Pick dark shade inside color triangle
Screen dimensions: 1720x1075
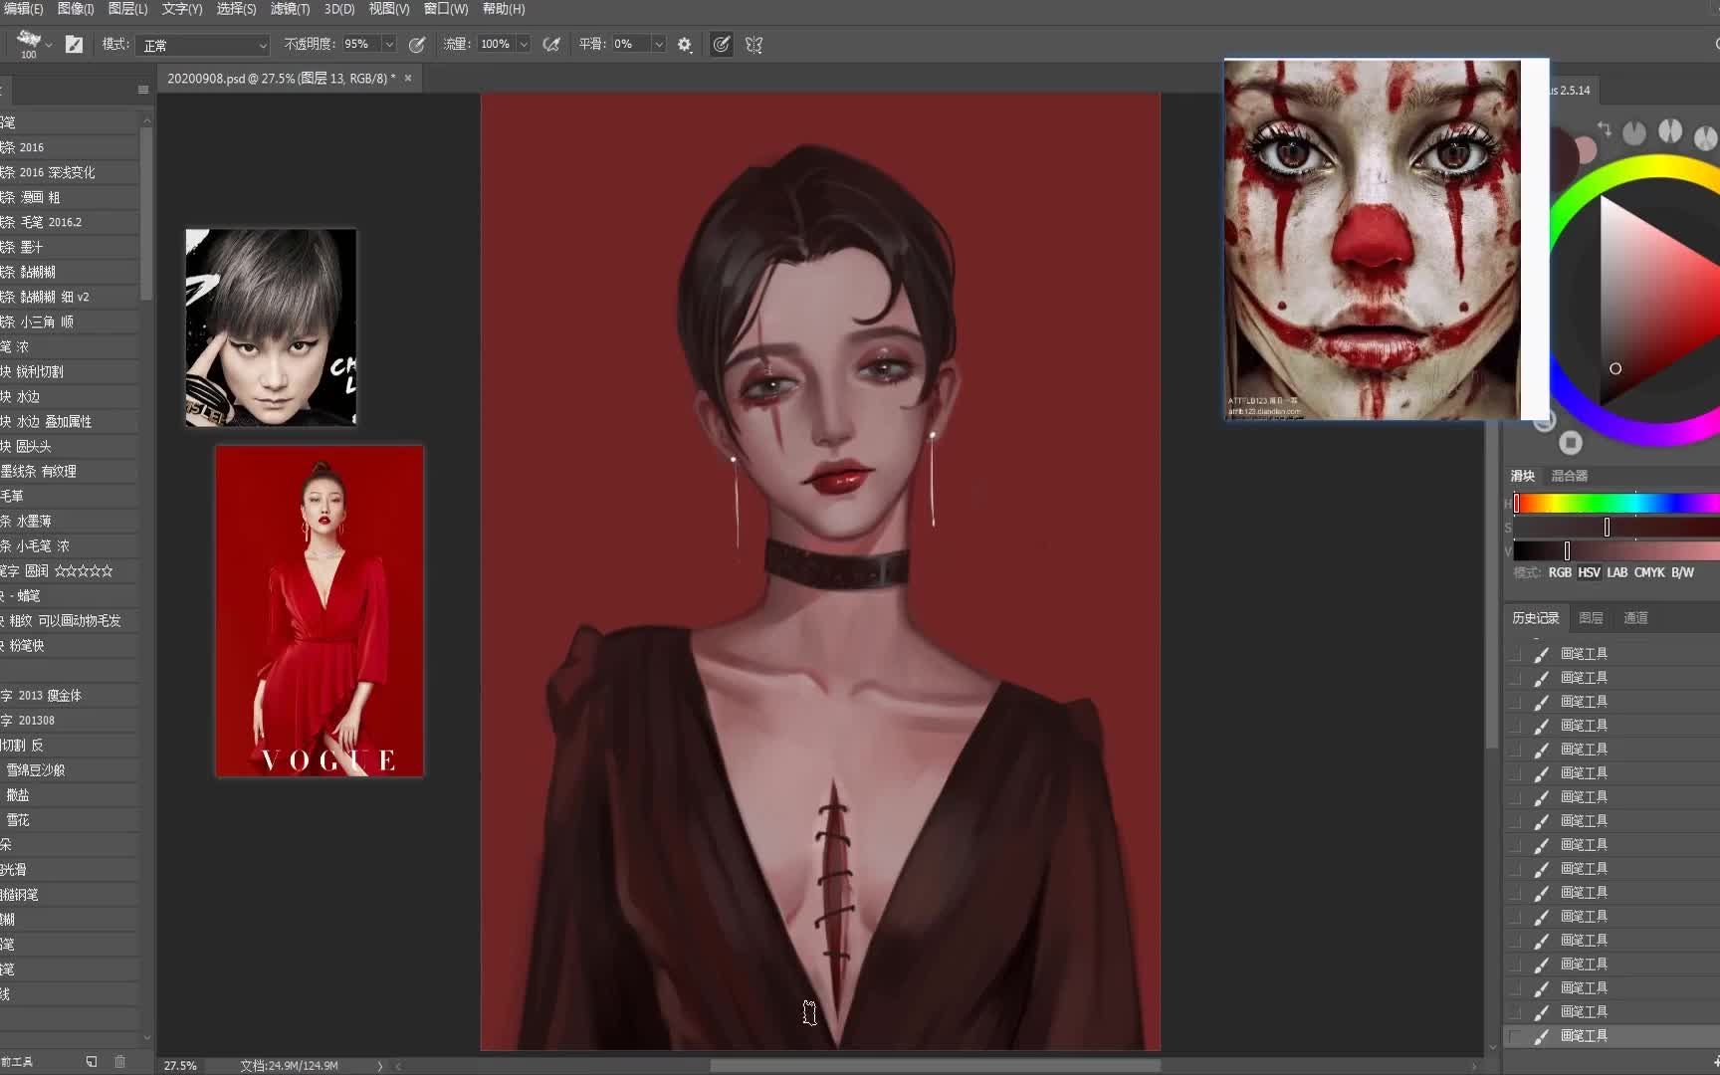click(1615, 368)
